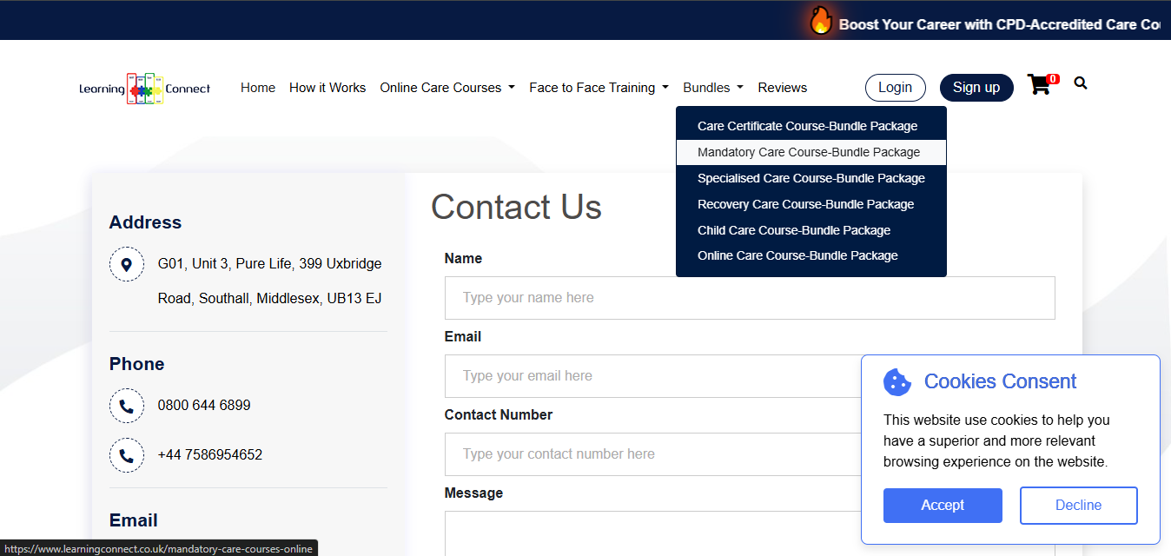Go to the Home page
Image resolution: width=1171 pixels, height=556 pixels.
pyautogui.click(x=258, y=88)
